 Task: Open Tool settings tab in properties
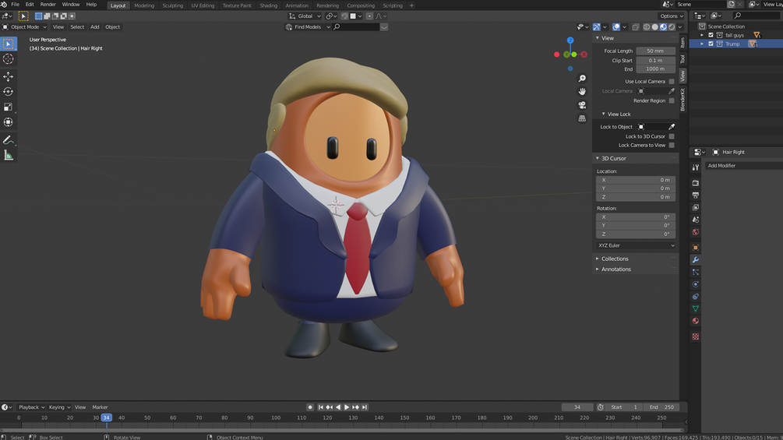695,167
